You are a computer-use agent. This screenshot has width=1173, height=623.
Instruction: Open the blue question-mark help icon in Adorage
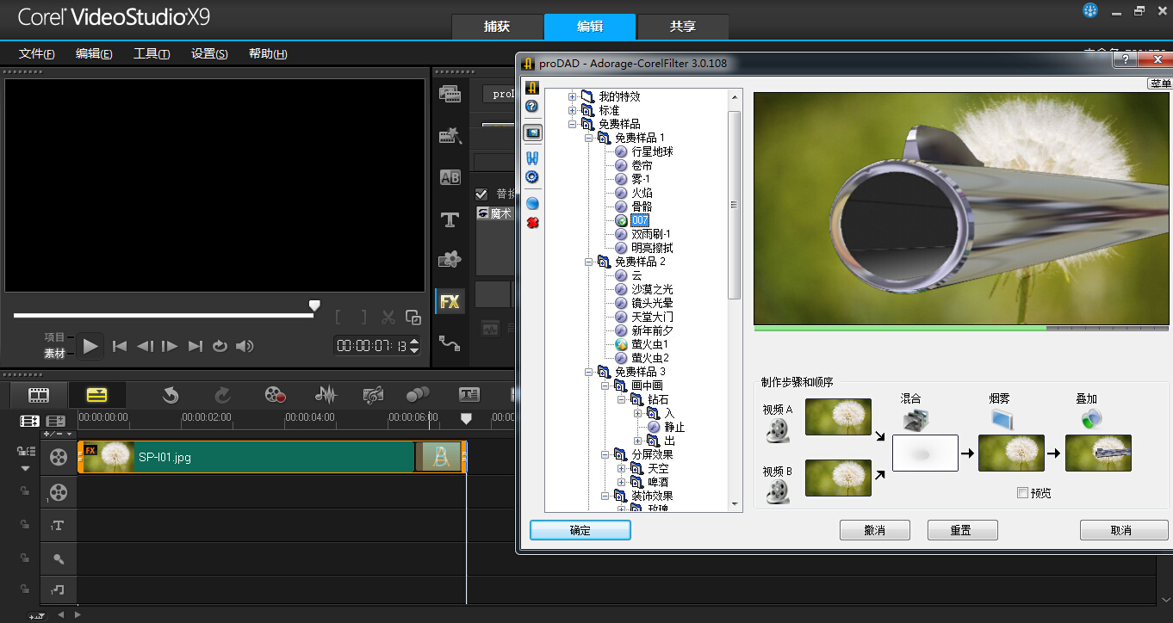tap(532, 106)
